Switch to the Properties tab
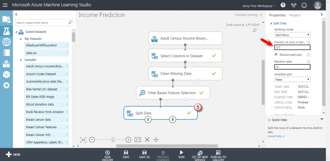Image resolution: width=330 pixels, height=161 pixels. tap(277, 15)
